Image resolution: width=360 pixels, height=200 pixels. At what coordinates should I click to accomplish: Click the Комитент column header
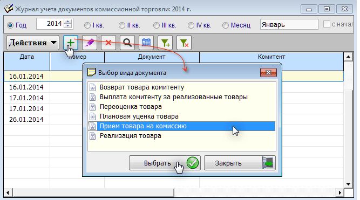tap(271, 57)
